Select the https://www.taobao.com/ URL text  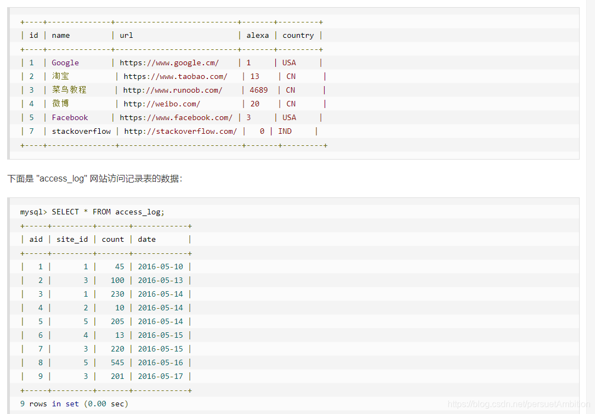click(175, 76)
